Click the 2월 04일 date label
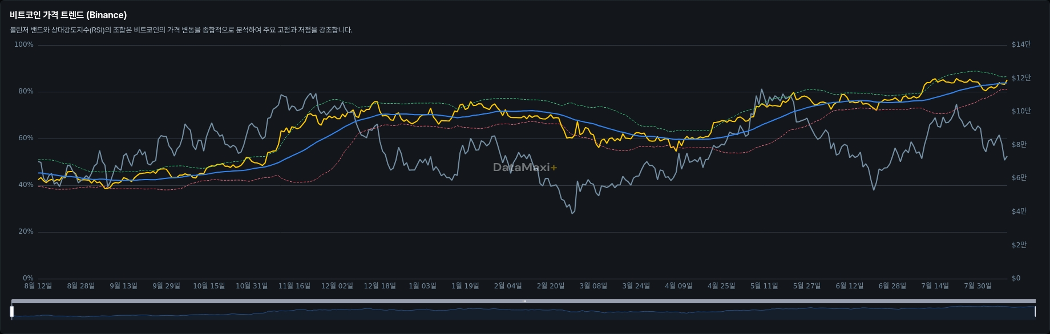1050x334 pixels. [x=508, y=286]
